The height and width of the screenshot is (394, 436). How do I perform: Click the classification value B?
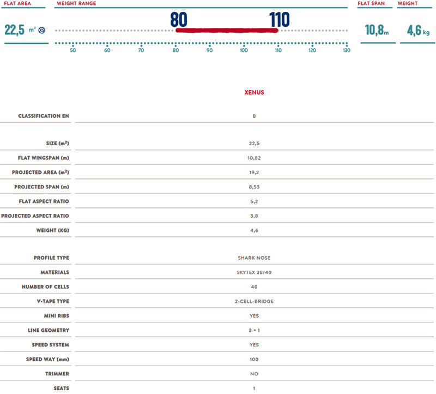tap(254, 116)
